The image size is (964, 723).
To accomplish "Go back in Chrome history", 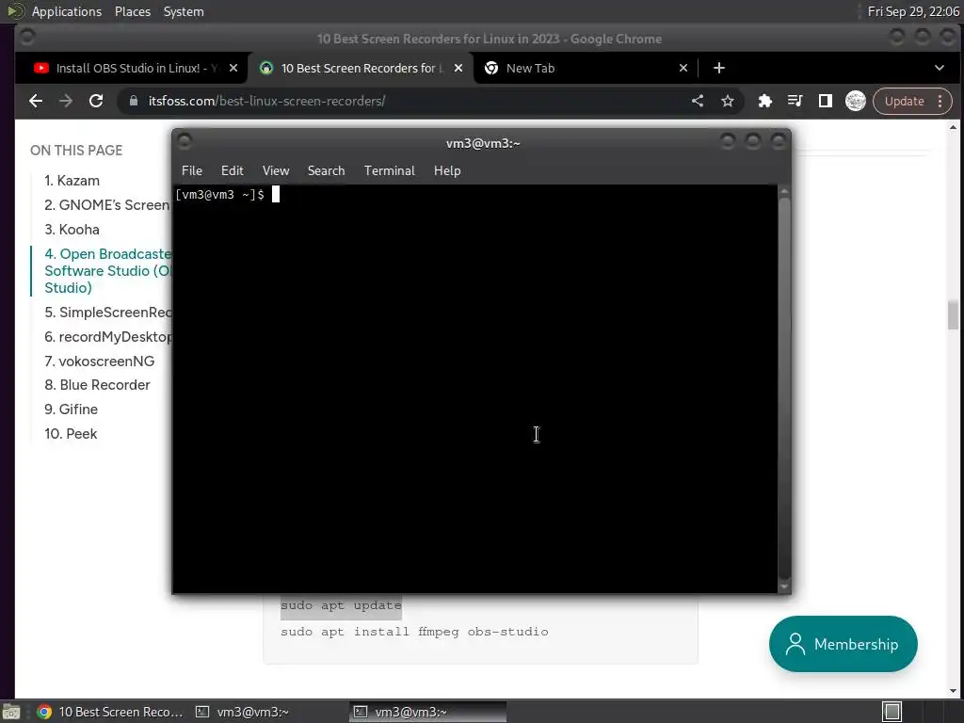I will point(36,101).
